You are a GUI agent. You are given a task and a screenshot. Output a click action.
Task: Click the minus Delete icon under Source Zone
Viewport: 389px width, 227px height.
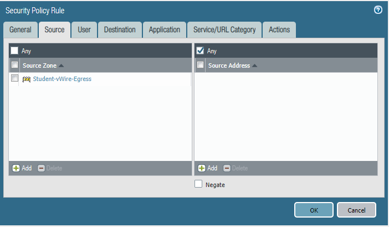pyautogui.click(x=41, y=168)
